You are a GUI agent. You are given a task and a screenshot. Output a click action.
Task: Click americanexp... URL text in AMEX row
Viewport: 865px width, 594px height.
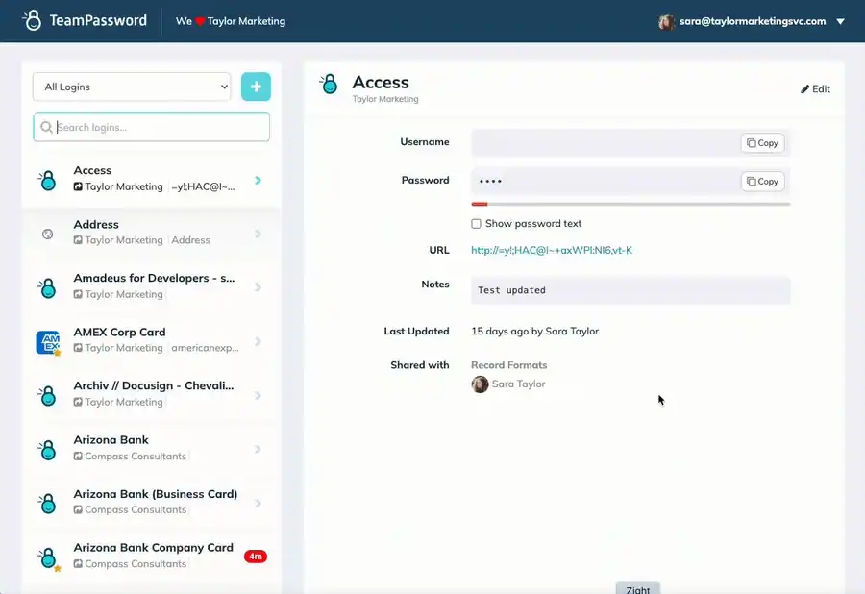coord(205,348)
